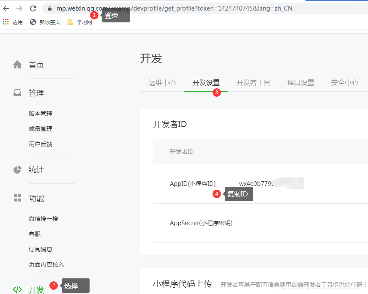The image size is (368, 294).
Task: Open the 新标签页 bookmark
Action: pos(45,22)
